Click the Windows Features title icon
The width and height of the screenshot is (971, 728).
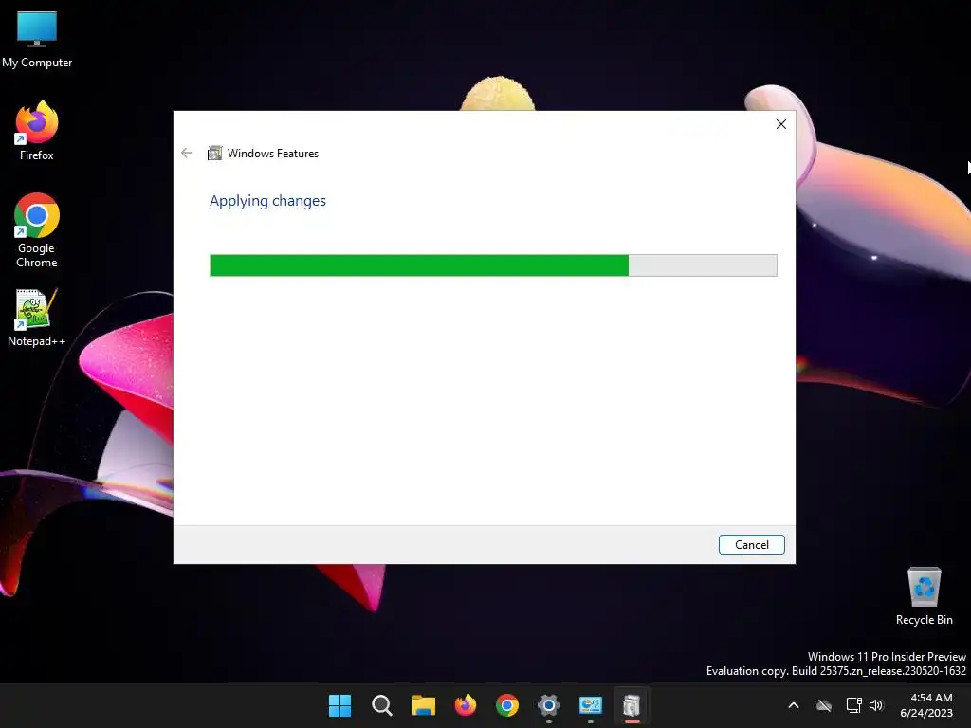[215, 153]
